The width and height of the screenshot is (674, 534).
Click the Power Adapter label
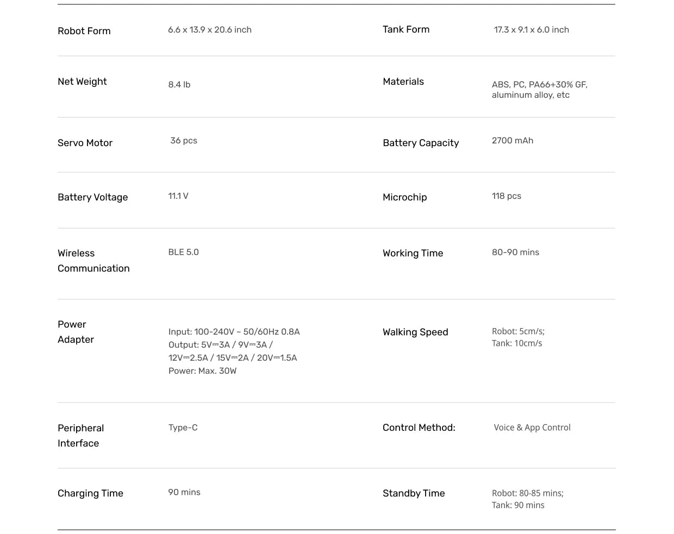coord(76,332)
